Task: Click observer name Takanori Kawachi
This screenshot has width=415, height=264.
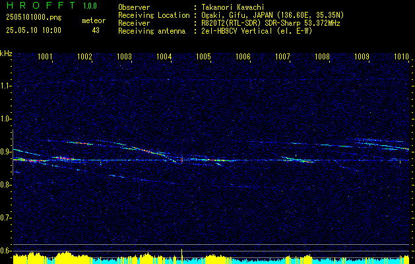Action: point(233,7)
